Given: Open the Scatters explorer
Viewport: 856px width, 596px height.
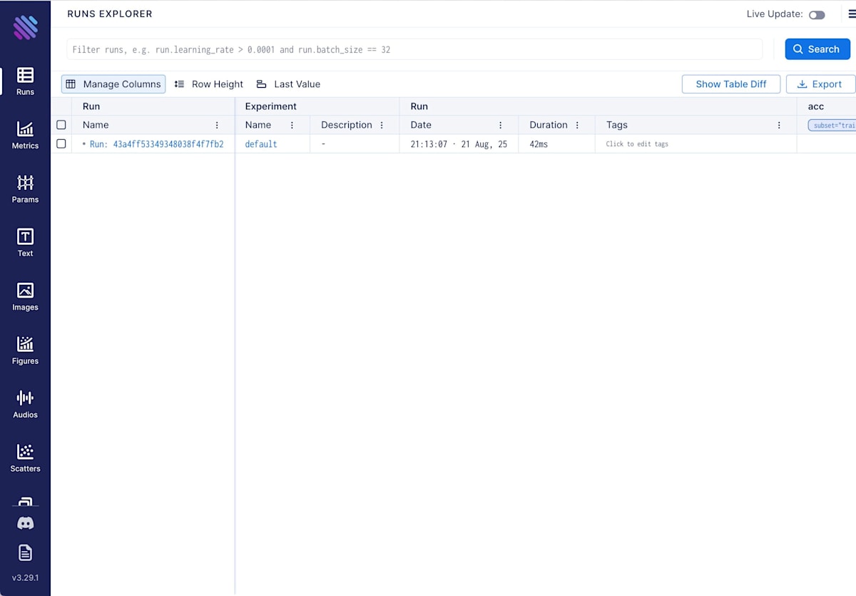Looking at the screenshot, I should 25,458.
